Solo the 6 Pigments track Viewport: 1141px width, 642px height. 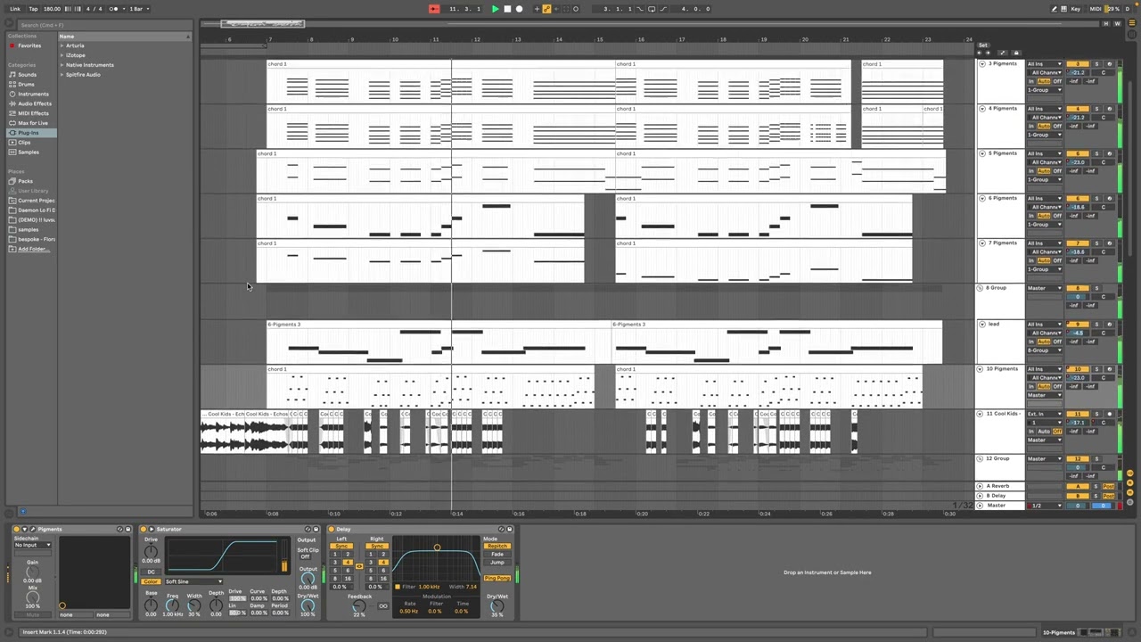point(1097,198)
